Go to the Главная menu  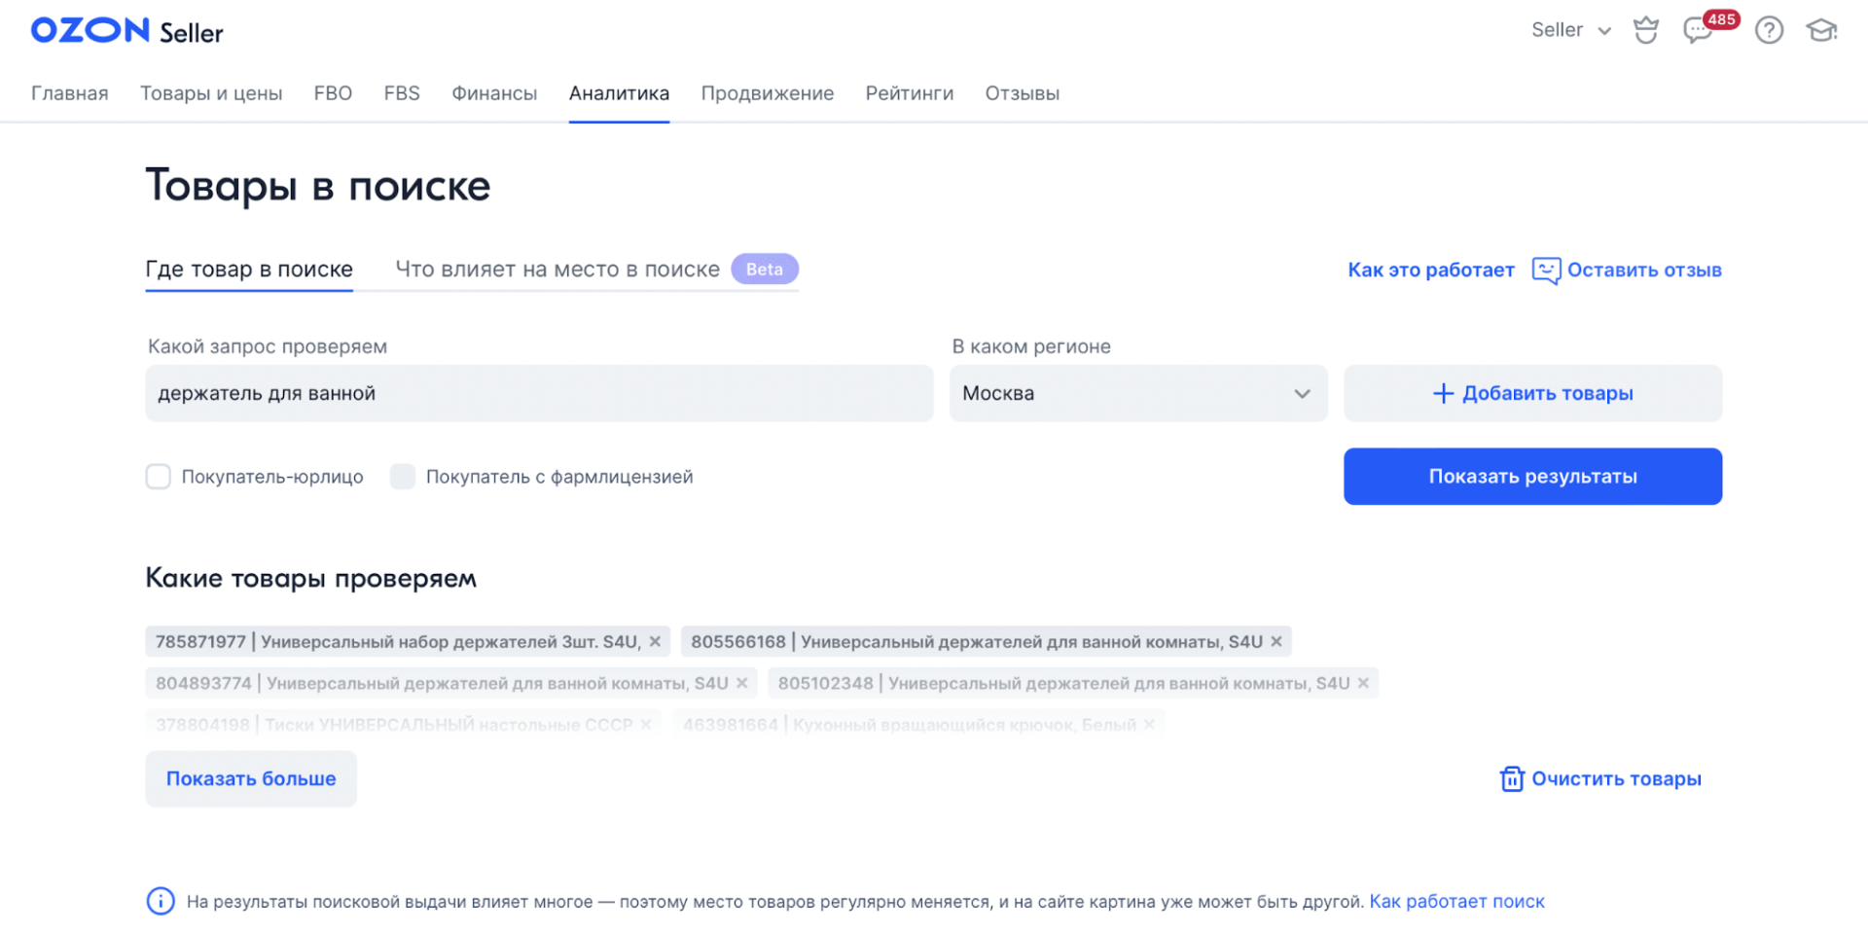[x=70, y=93]
